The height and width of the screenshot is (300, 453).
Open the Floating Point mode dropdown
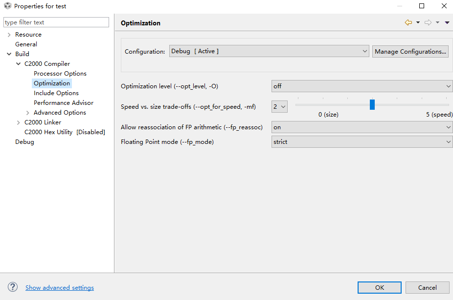(362, 142)
